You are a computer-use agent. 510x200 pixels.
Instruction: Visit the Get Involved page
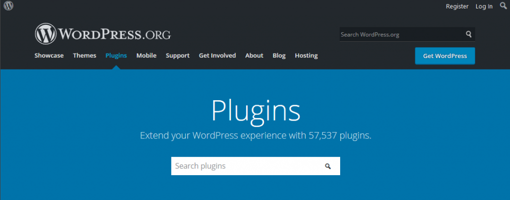click(x=217, y=56)
